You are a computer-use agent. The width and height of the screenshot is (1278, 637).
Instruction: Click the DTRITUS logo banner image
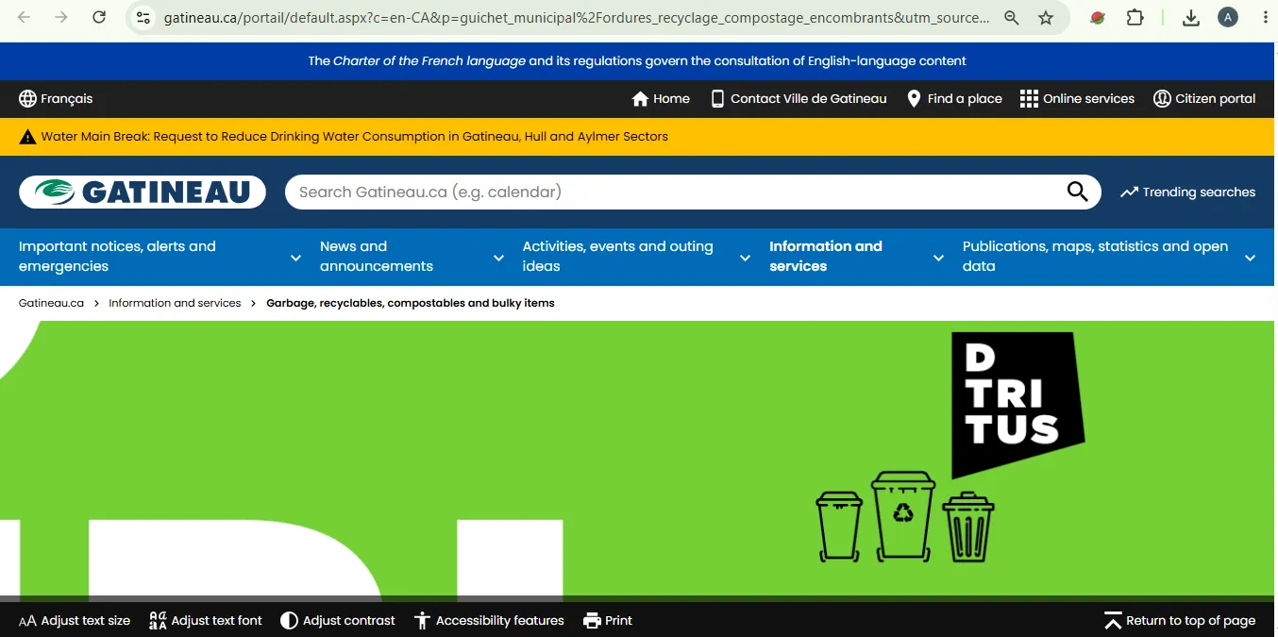click(x=1017, y=404)
